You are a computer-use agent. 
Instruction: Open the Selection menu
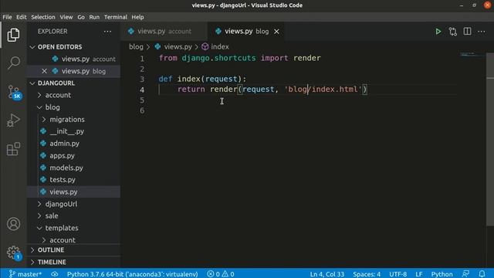click(43, 17)
